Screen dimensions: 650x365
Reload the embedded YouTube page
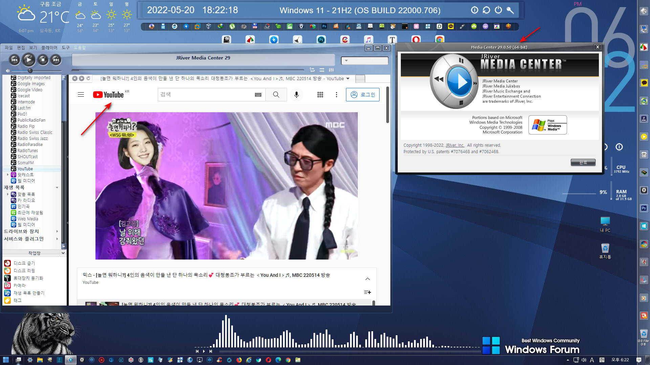pos(88,78)
